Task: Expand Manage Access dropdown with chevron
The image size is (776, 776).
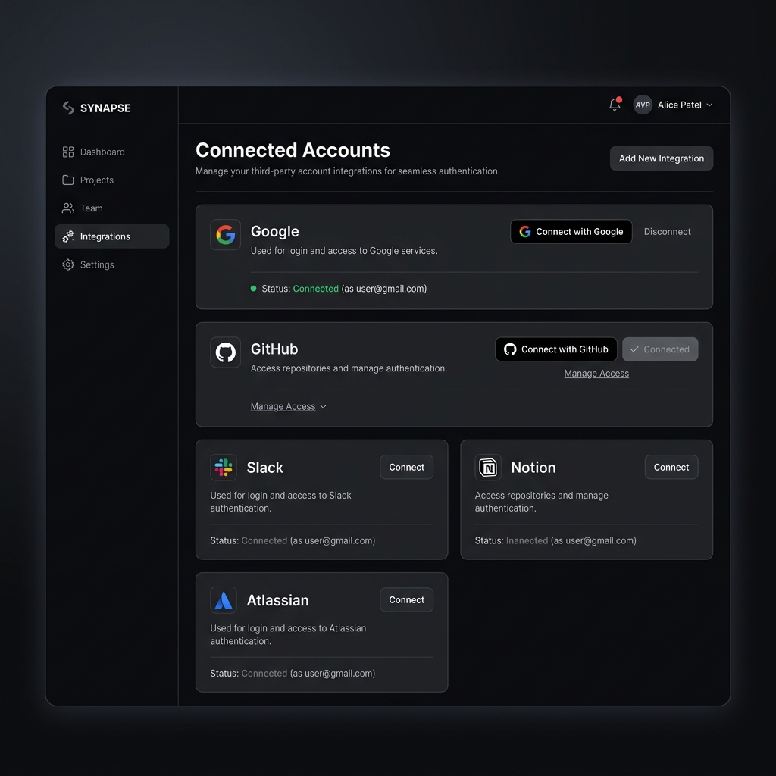Action: pos(289,406)
